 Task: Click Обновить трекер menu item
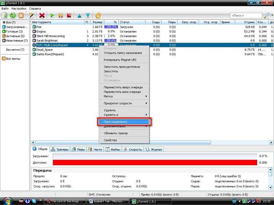click(x=124, y=133)
